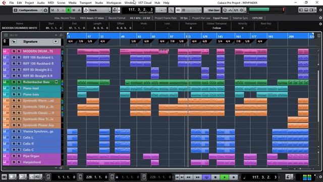323x182 pixels.
Task: Solo the Cello-L track
Action: 19,138
